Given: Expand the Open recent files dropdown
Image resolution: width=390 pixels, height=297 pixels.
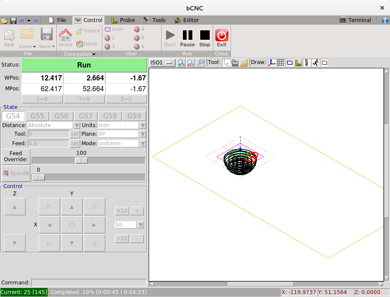Looking at the screenshot, I should click(x=34, y=46).
